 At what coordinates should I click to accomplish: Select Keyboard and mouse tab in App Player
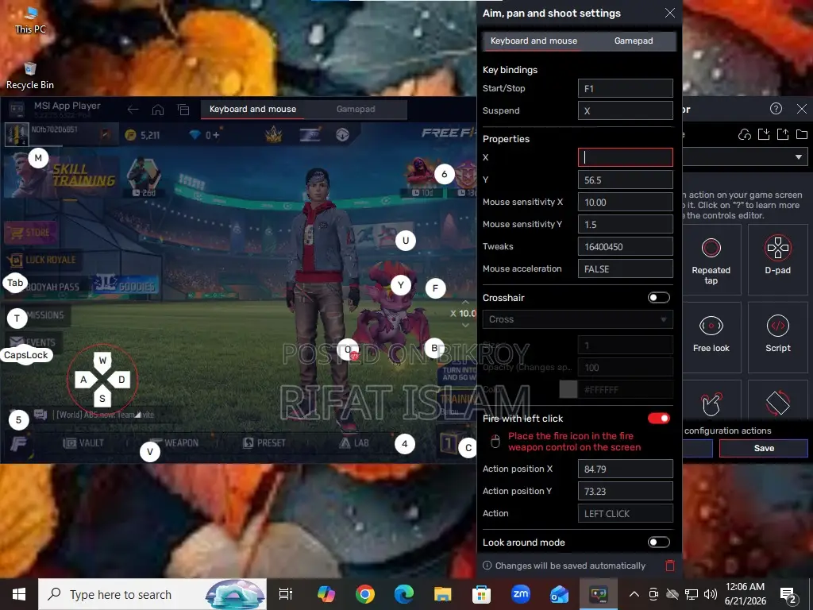(x=252, y=110)
